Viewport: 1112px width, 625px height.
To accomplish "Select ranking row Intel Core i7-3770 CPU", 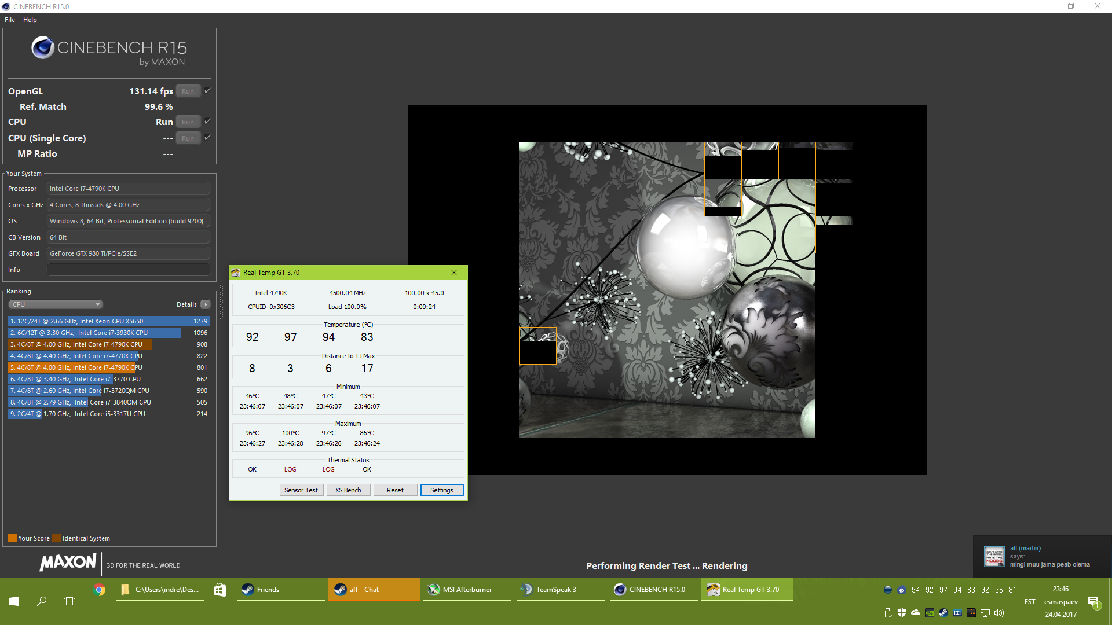I will [109, 379].
